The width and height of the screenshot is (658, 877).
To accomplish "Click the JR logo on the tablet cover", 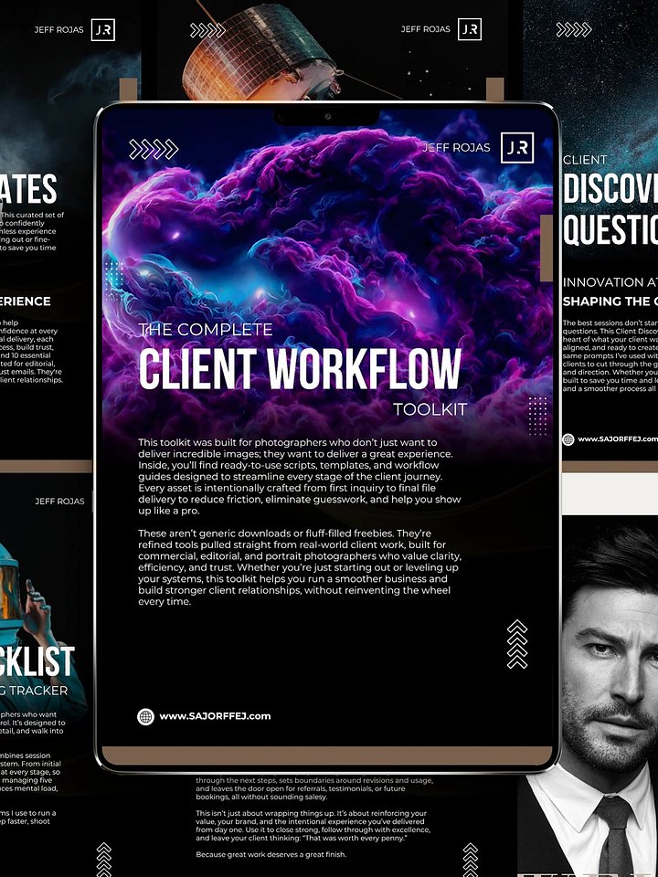I will click(516, 148).
